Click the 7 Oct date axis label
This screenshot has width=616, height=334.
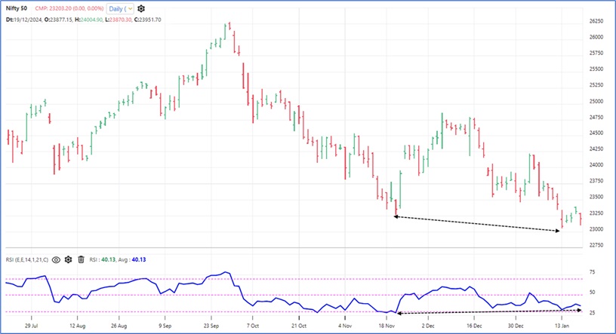(x=253, y=326)
